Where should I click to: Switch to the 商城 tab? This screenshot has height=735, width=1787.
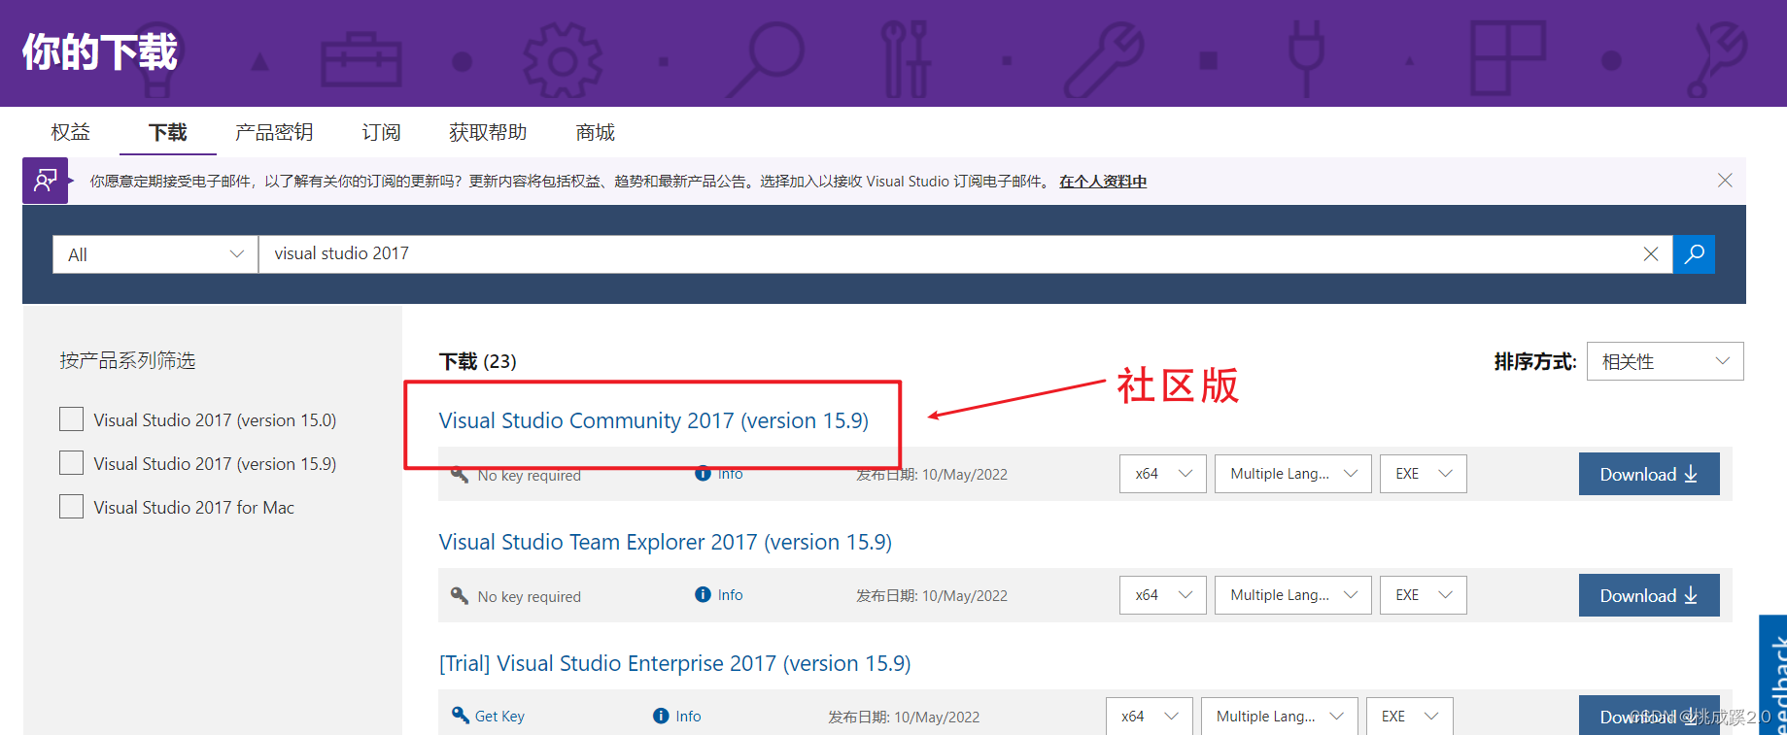(595, 132)
